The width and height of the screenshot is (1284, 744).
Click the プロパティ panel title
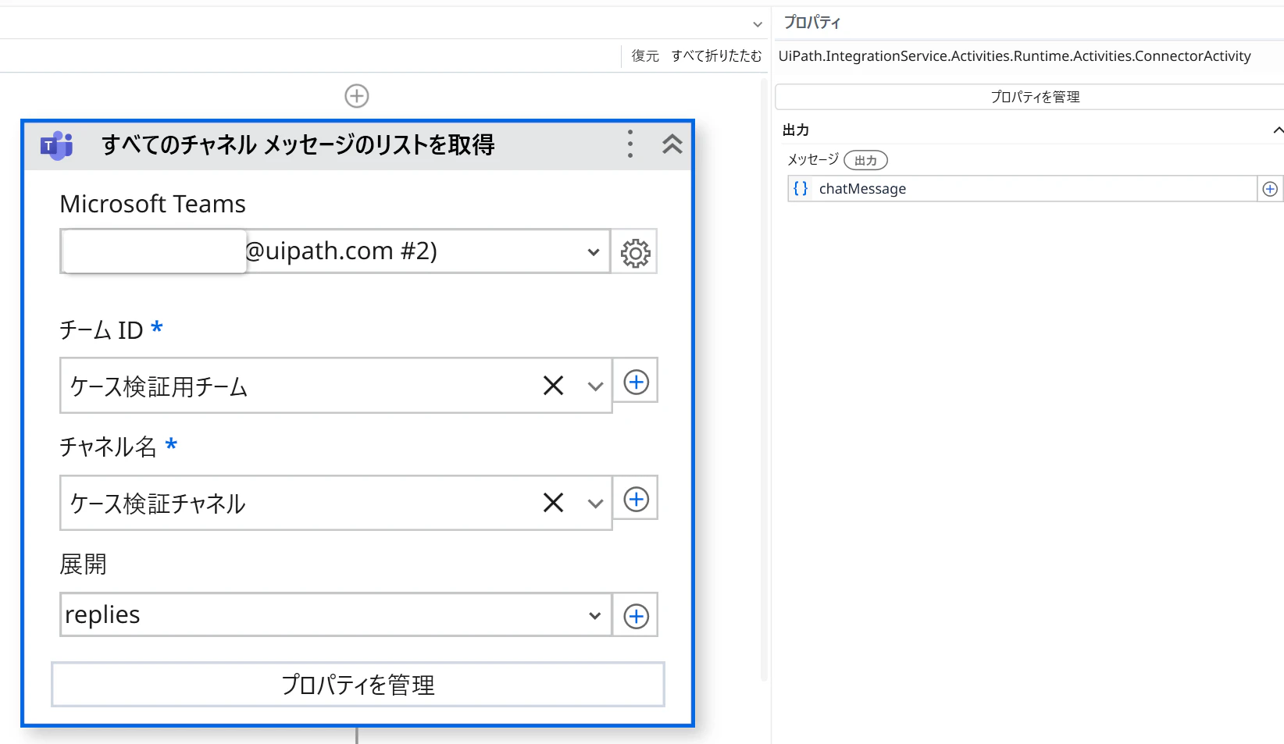click(812, 23)
